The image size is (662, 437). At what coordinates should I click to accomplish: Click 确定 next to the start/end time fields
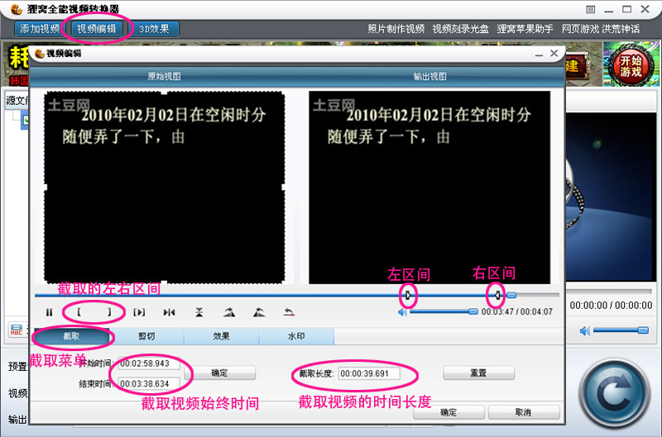pyautogui.click(x=219, y=373)
